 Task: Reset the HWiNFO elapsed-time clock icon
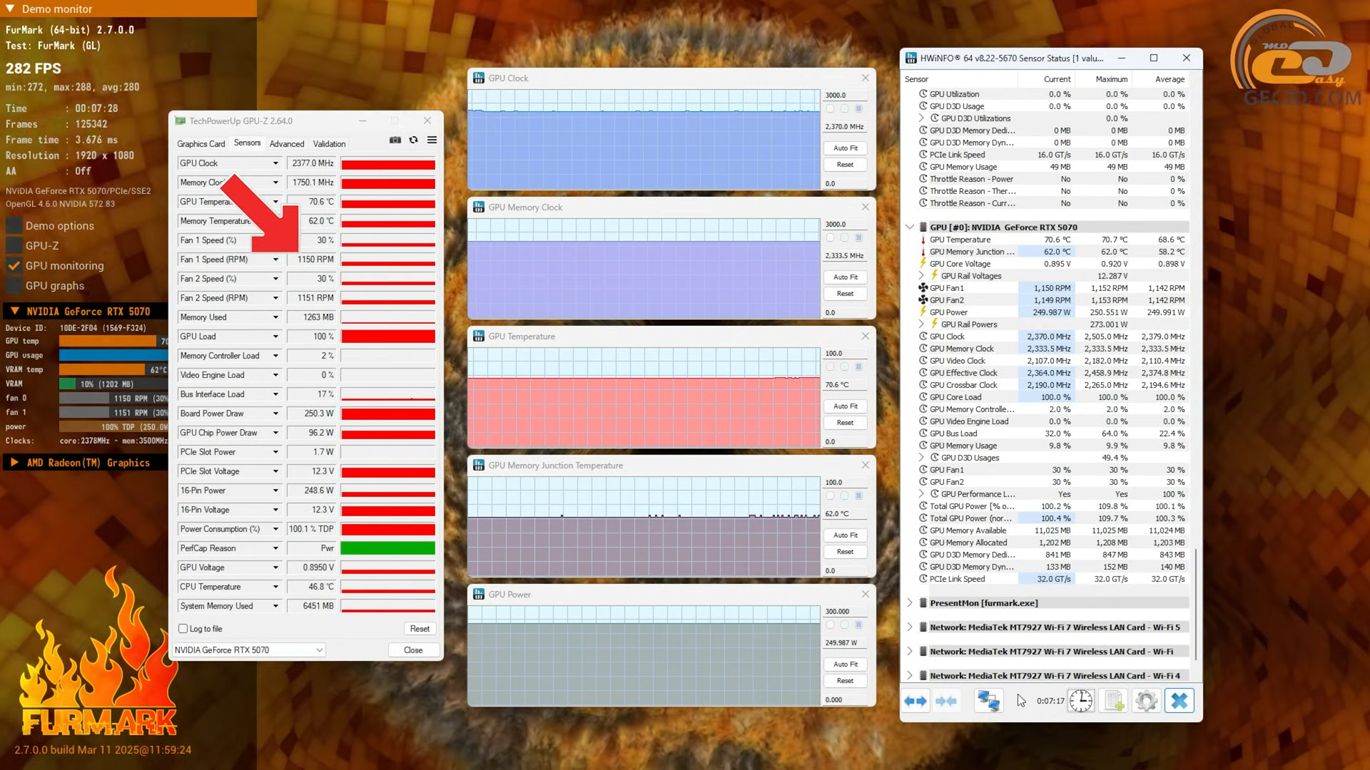click(1081, 701)
